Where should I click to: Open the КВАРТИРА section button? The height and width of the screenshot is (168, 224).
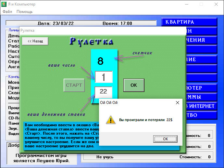tap(189, 22)
